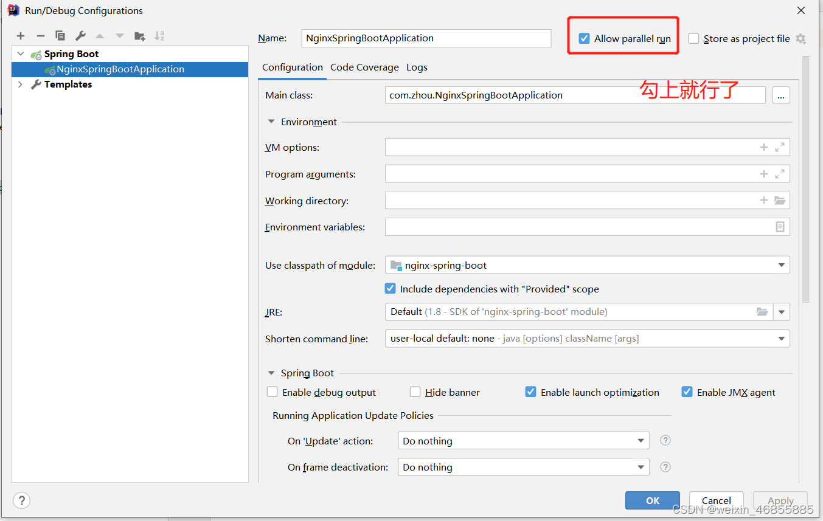This screenshot has height=521, width=823.
Task: Expand the Program arguments field
Action: point(780,174)
